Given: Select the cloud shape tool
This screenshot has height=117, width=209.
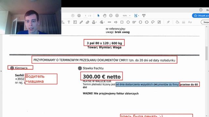Looking at the screenshot, I should [x=147, y=22].
